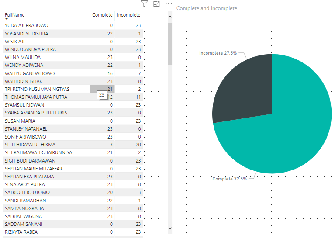Click Incomplete value 7 for WAHYU GANI WIBOWO
Image resolution: width=335 pixels, height=239 pixels.
(139, 73)
